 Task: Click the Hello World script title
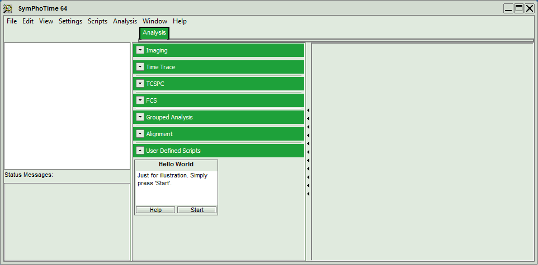point(176,165)
